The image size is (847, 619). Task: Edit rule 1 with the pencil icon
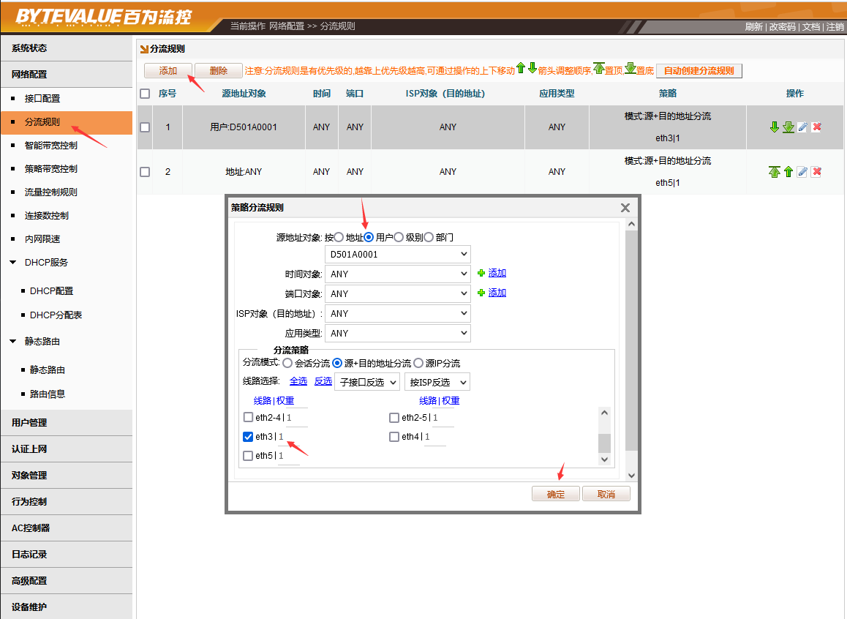[x=802, y=127]
